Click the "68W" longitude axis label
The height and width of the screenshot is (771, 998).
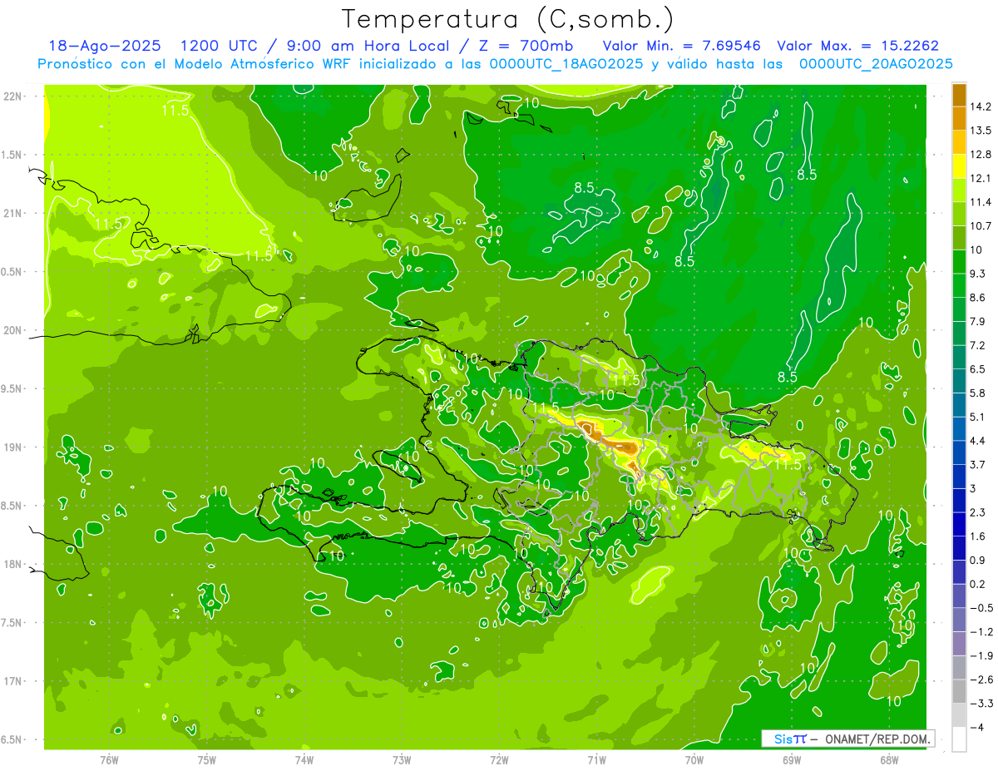click(888, 759)
